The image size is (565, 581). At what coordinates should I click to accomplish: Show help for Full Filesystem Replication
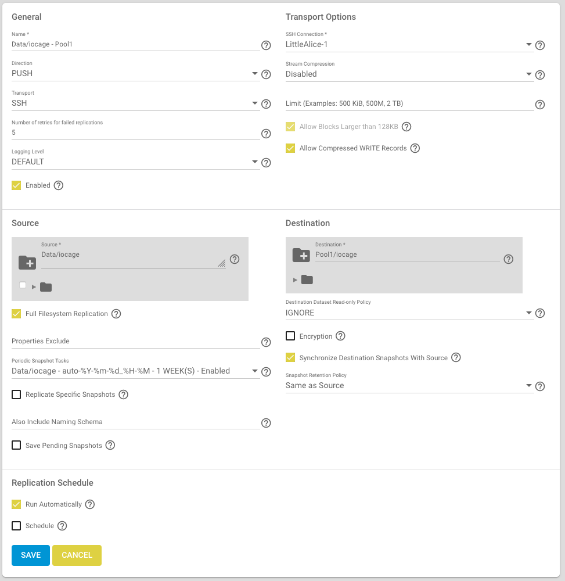click(x=116, y=314)
